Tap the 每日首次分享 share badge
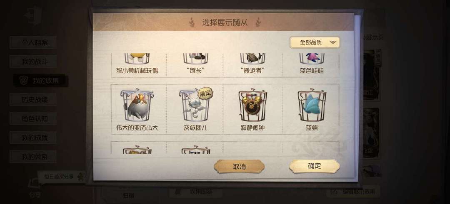 [x=61, y=177]
